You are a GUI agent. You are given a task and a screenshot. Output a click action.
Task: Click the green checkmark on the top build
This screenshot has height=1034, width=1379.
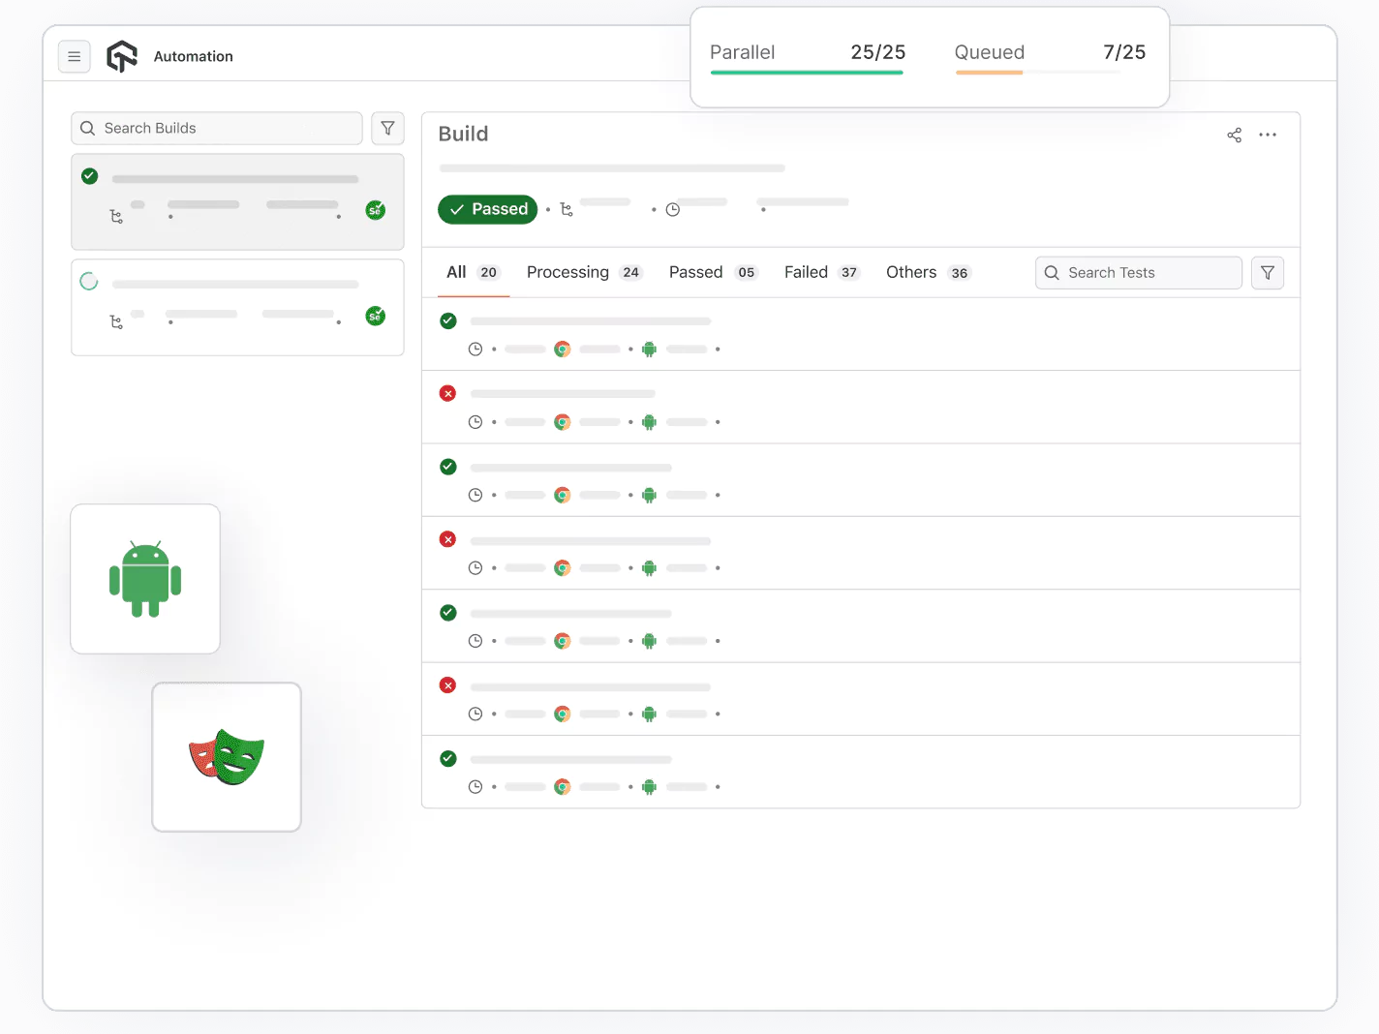click(89, 176)
